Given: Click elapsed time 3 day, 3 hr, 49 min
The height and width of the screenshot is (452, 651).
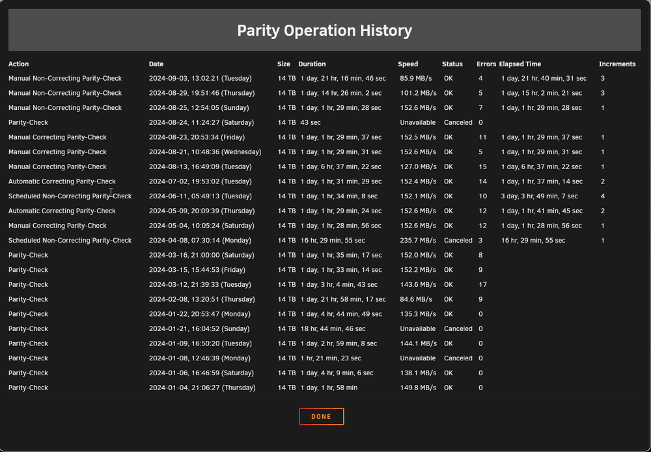Looking at the screenshot, I should click(539, 196).
